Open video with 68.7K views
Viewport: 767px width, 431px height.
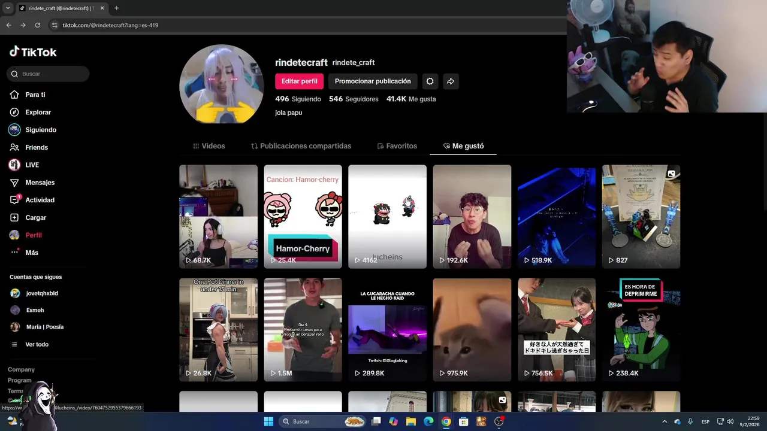[x=218, y=217]
